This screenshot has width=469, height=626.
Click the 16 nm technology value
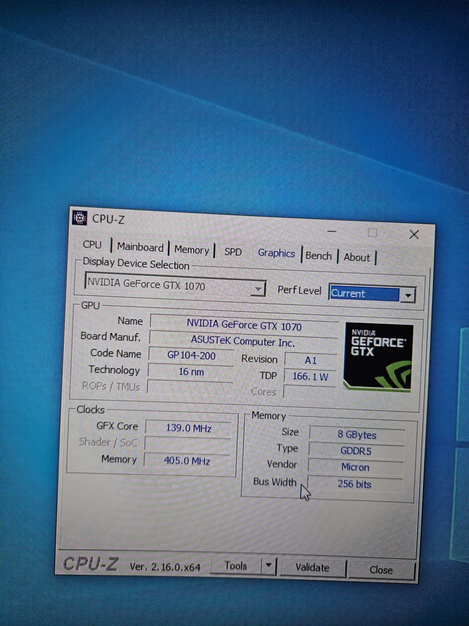tap(191, 372)
